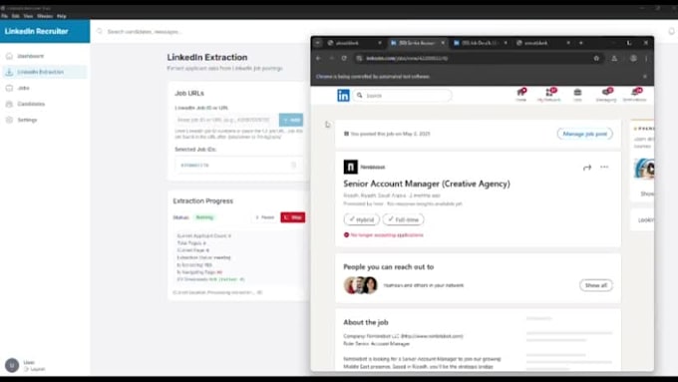Click the selected job ID number

194,166
